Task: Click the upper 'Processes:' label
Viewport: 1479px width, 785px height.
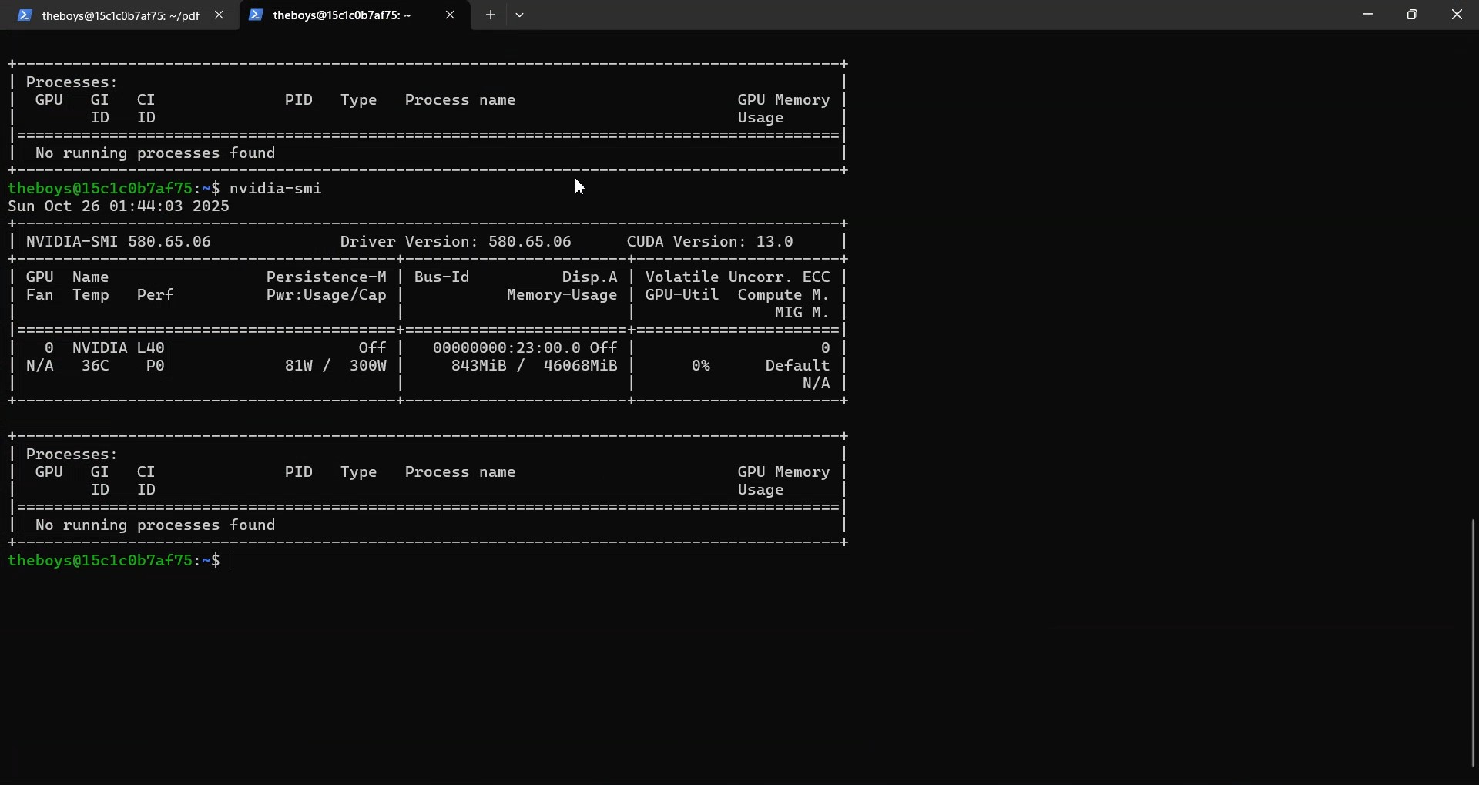Action: tap(72, 82)
